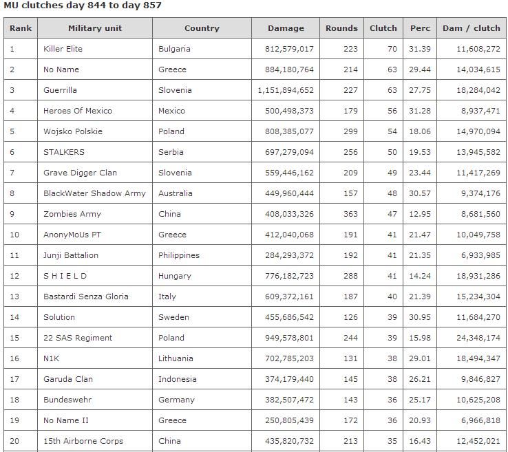Image resolution: width=508 pixels, height=452 pixels.
Task: Click 15th Airborne Corps unit name
Action: [83, 441]
